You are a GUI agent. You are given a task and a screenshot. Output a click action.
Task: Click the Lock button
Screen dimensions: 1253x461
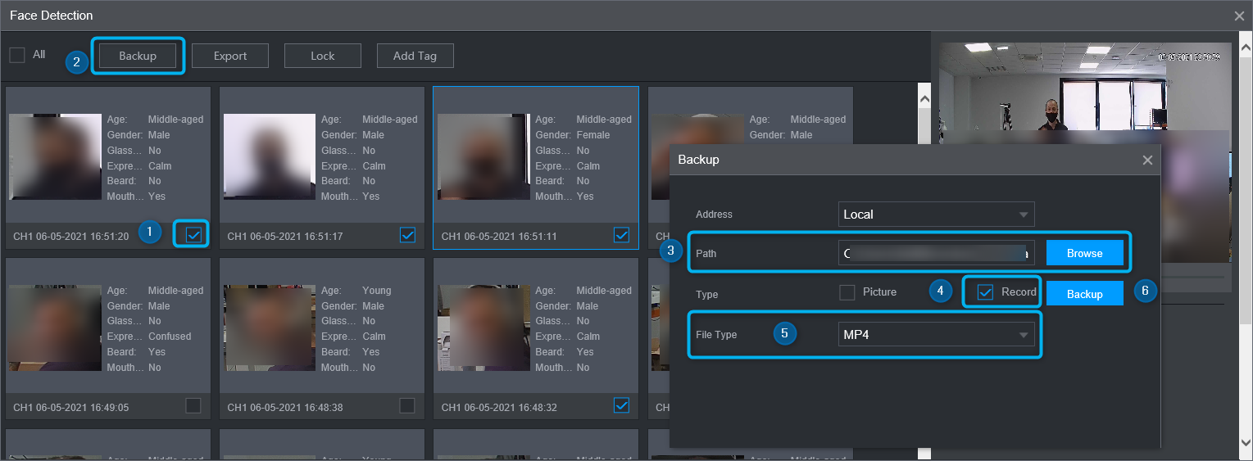click(x=323, y=56)
